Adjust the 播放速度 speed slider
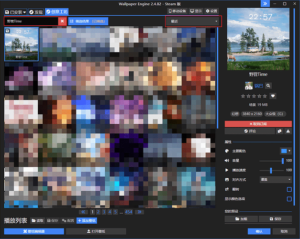300x239 pixels. pos(271,170)
